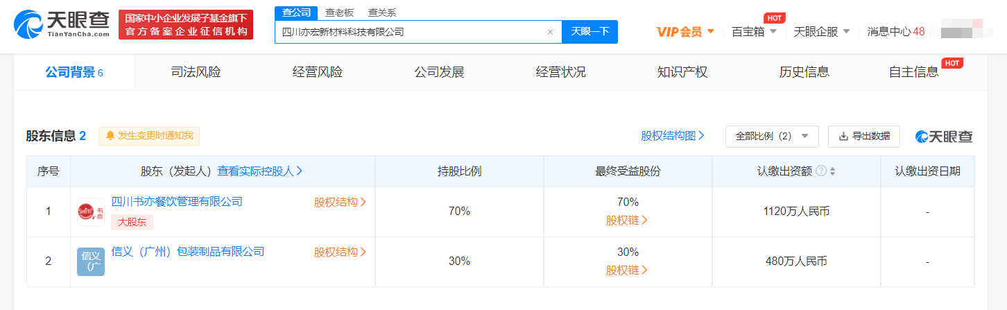1007x310 pixels.
Task: Click the national fund certification banner
Action: tap(186, 25)
